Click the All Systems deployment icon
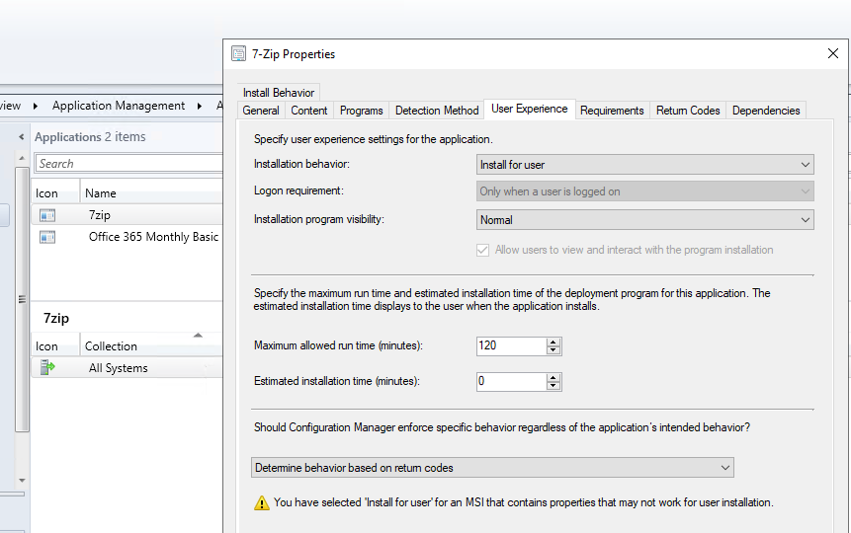Screen dimensions: 851x533 coord(47,367)
